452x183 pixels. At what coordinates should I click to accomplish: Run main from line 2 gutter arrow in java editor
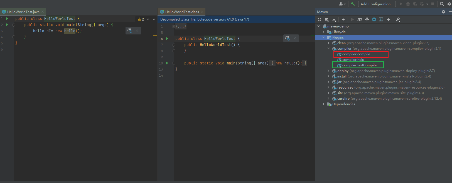pos(7,25)
